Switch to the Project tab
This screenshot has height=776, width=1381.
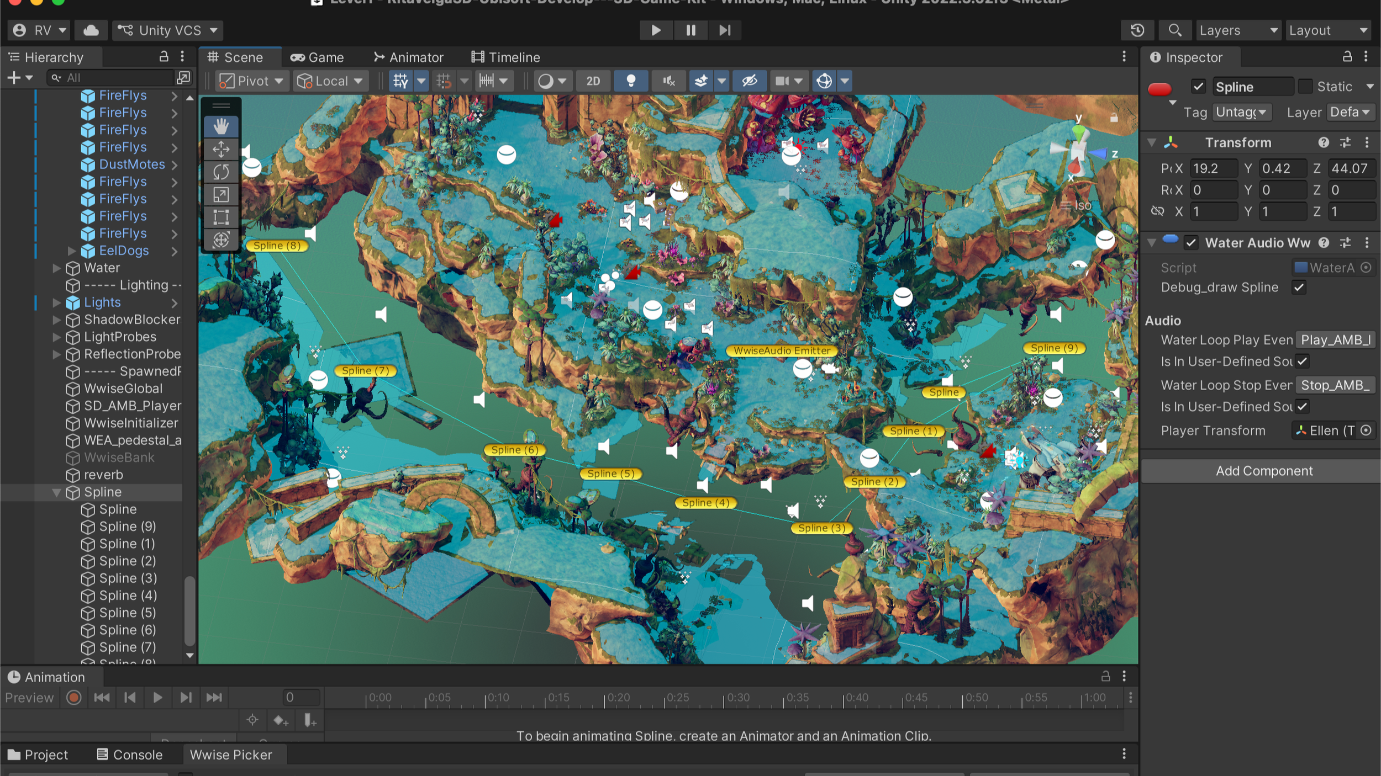(38, 755)
